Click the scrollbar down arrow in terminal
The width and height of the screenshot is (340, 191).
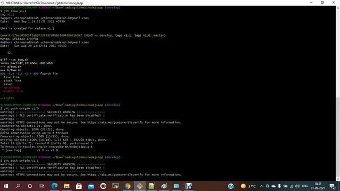pos(338,179)
